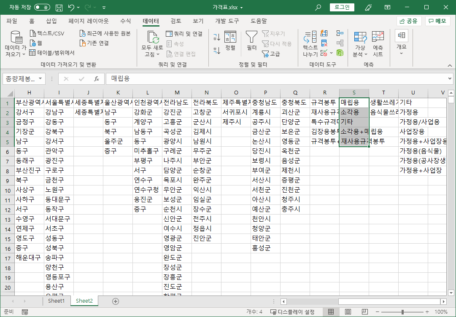Click the 메모 comments button

(x=438, y=21)
